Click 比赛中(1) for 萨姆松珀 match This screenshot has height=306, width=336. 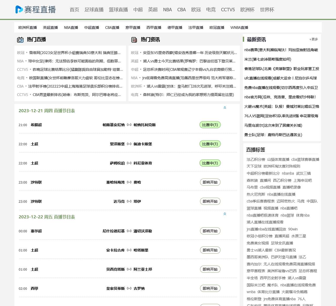pyautogui.click(x=210, y=163)
